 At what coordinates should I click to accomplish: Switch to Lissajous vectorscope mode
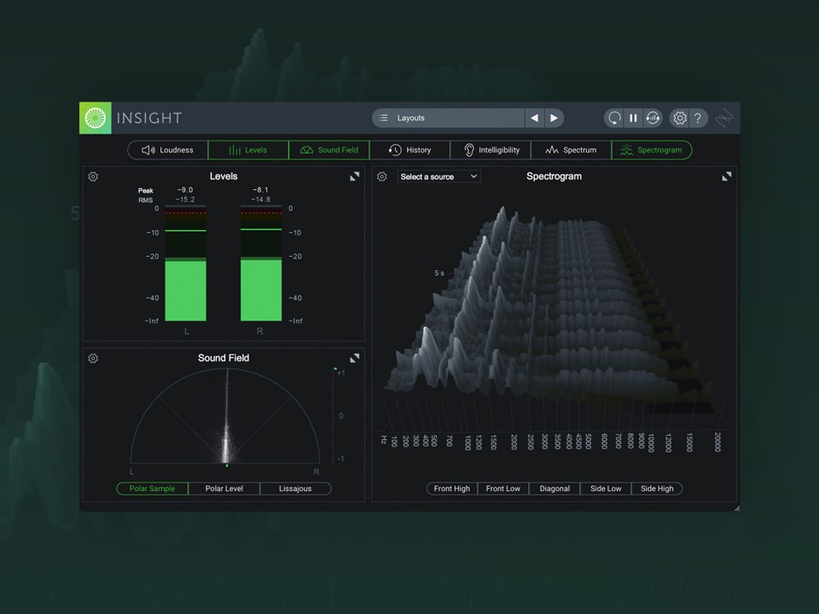click(x=295, y=488)
